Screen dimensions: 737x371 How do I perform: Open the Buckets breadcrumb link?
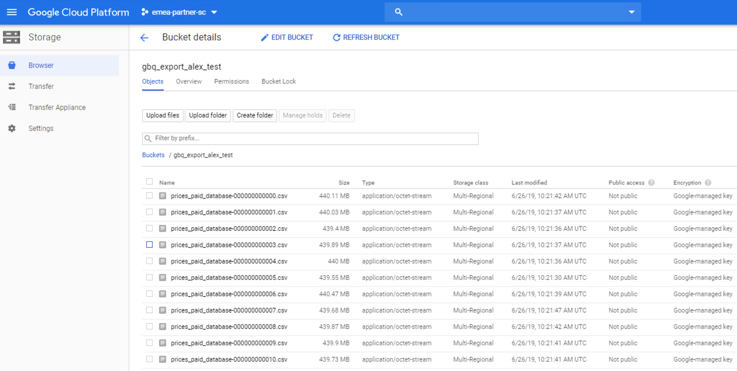coord(153,155)
